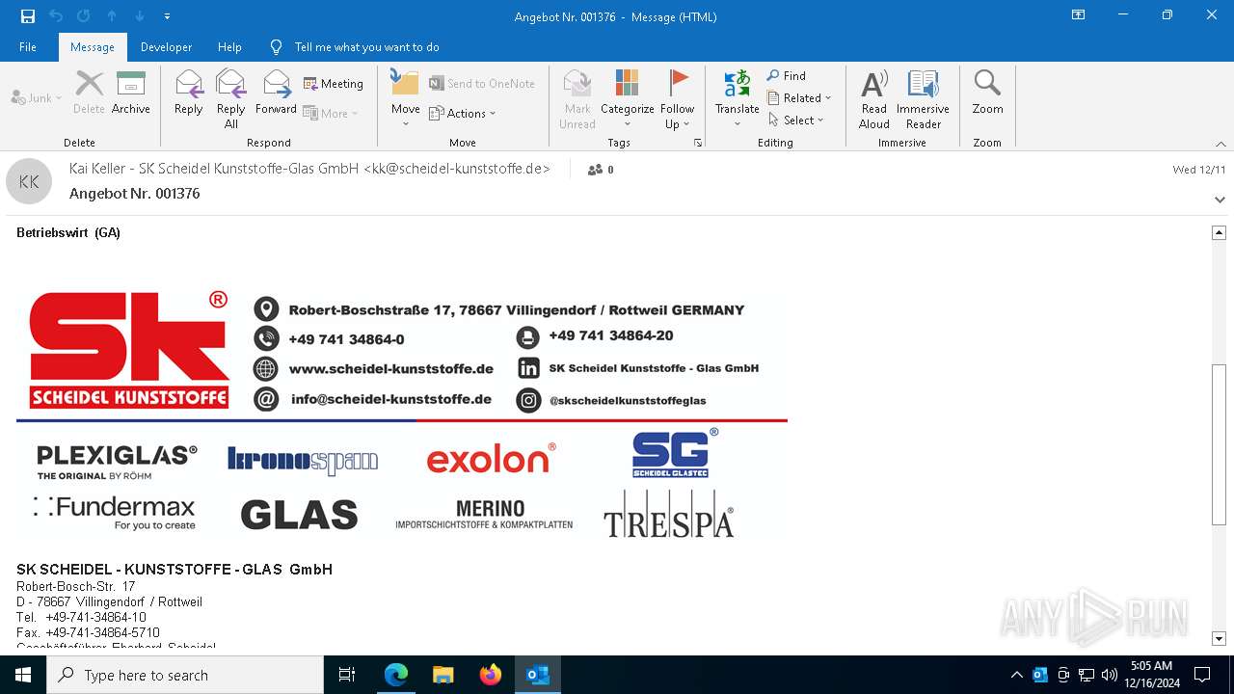Click the message scrollbar up arrow
1234x694 pixels.
[1219, 232]
